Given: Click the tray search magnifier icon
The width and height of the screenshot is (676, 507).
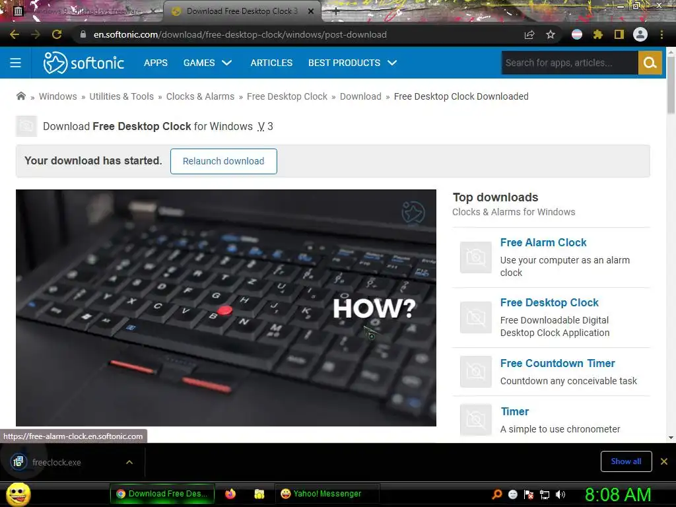Looking at the screenshot, I should 496,494.
